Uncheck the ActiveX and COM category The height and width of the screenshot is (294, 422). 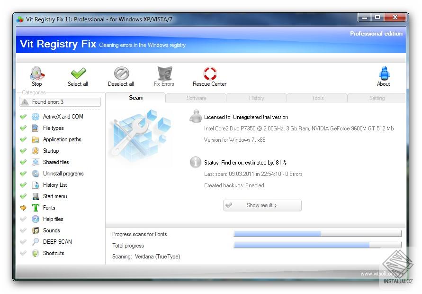pyautogui.click(x=23, y=117)
